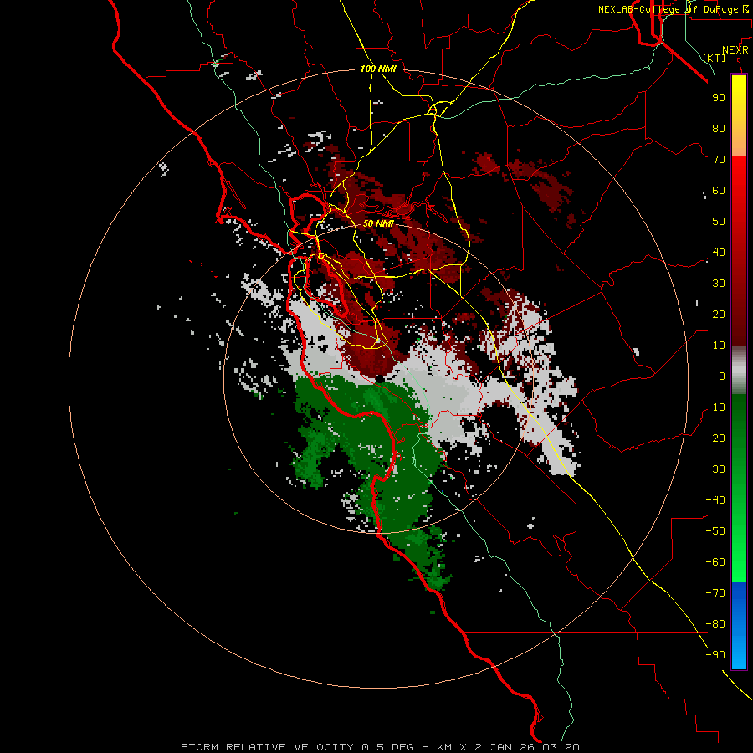Click the positive "80" scale value

(719, 129)
